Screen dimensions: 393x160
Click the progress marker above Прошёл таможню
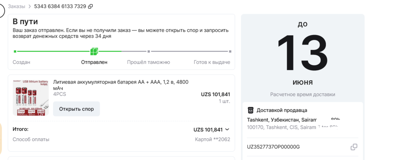[x=149, y=51]
